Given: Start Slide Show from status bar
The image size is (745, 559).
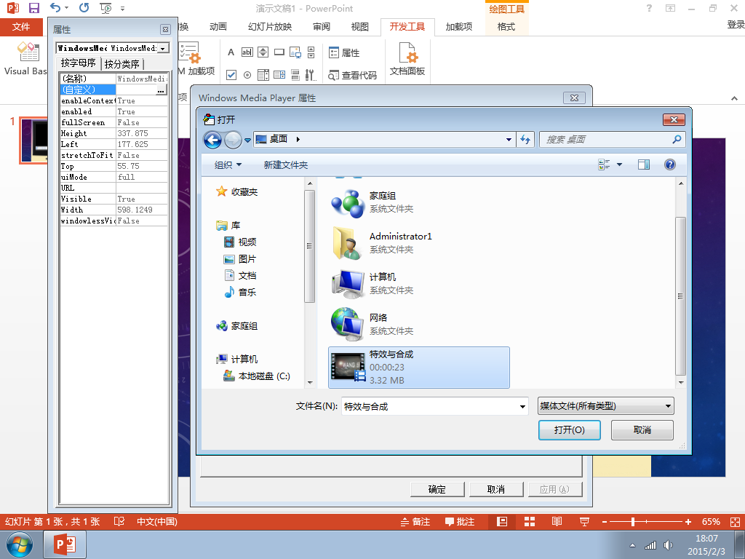Looking at the screenshot, I should coord(584,521).
